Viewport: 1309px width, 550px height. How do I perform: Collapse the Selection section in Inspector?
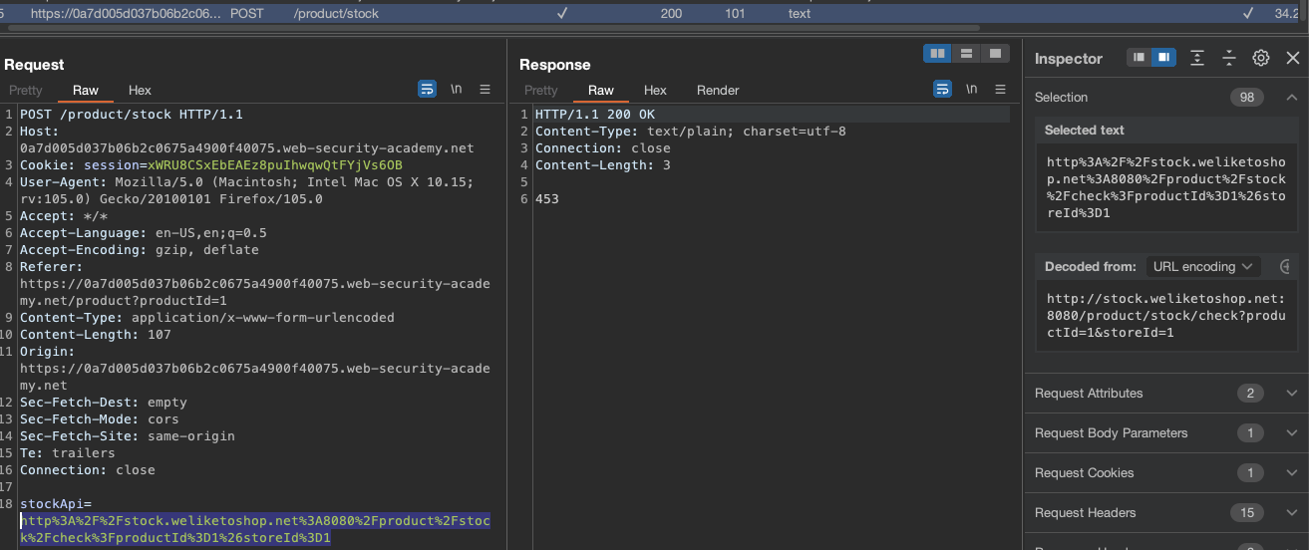tap(1291, 98)
